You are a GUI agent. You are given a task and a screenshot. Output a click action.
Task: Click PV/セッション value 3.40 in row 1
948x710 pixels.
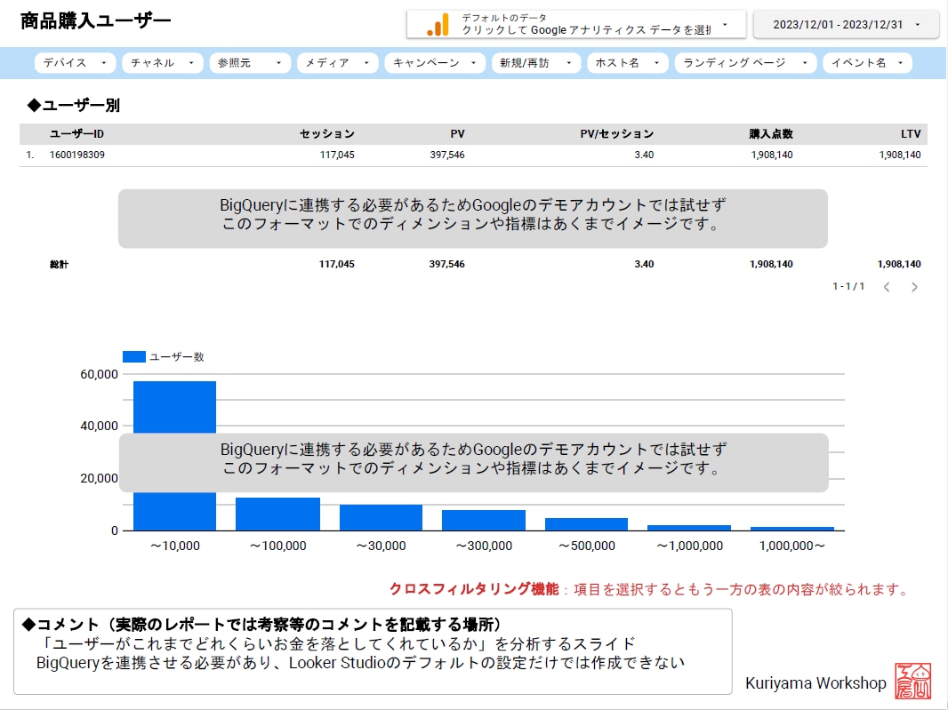click(644, 156)
